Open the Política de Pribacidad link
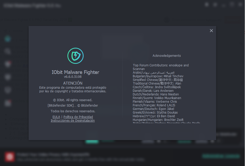The width and height of the screenshot is (245, 166). (78, 117)
